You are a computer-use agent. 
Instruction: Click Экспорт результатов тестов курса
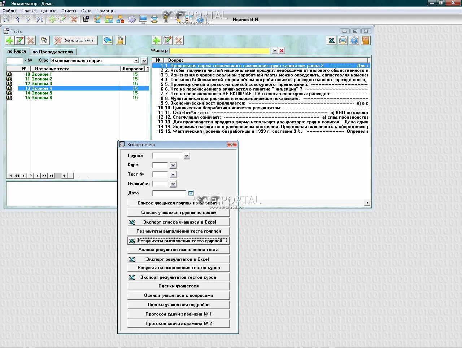pyautogui.click(x=179, y=277)
